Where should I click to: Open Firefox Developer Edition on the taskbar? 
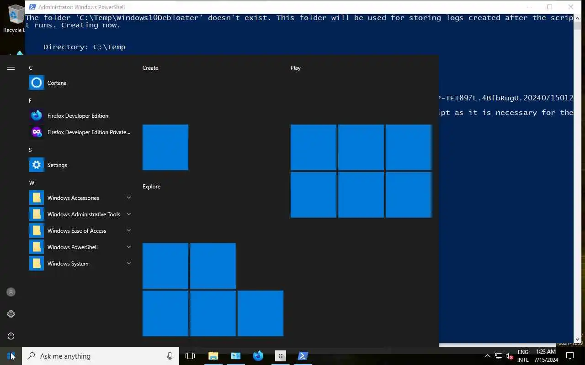coord(258,356)
